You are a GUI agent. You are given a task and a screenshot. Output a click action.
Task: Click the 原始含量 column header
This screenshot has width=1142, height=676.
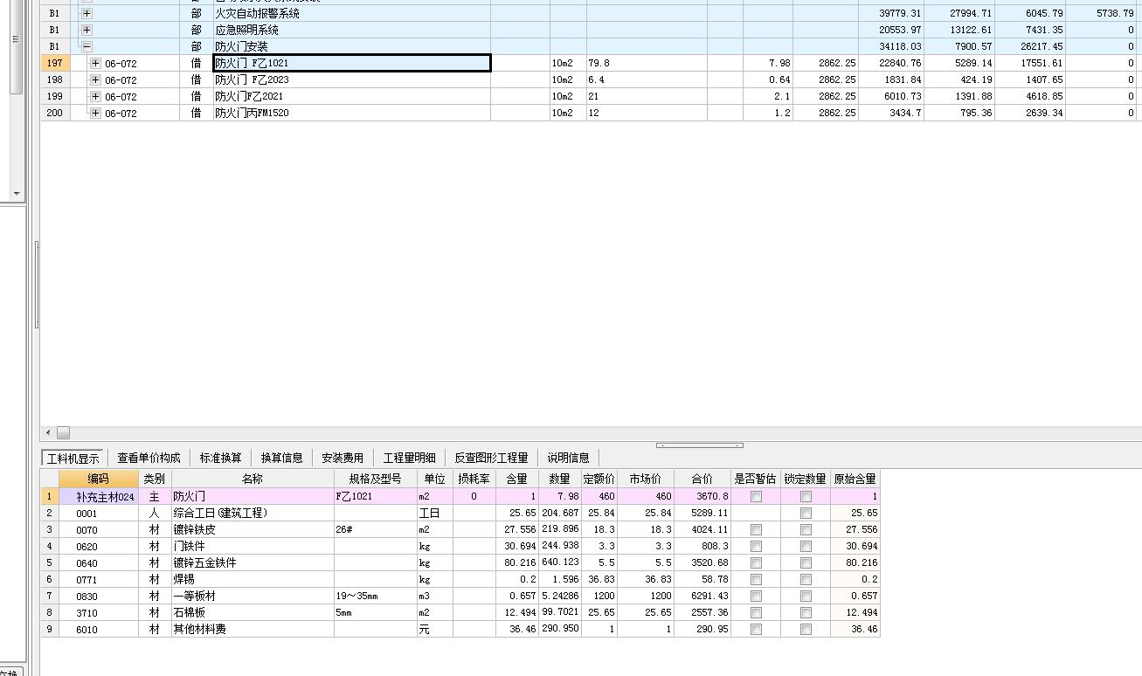coord(855,479)
